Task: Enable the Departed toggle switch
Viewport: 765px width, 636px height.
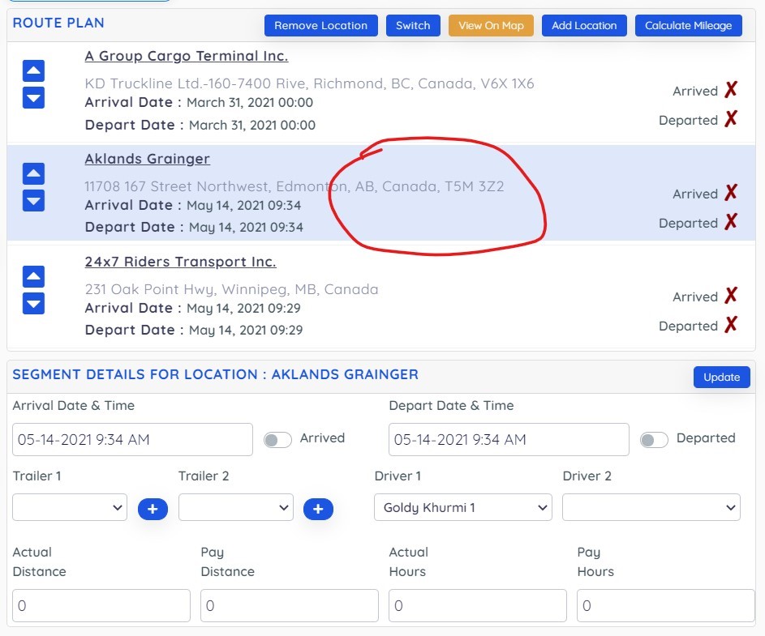Action: click(654, 439)
